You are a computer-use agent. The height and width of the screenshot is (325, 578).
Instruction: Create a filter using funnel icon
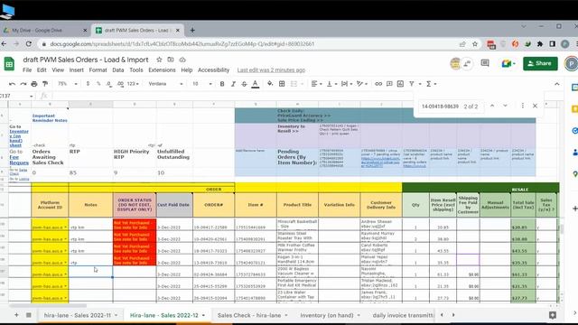[412, 84]
